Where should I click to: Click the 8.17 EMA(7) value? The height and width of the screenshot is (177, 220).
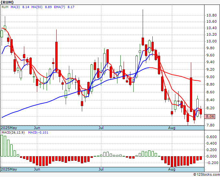71,7
